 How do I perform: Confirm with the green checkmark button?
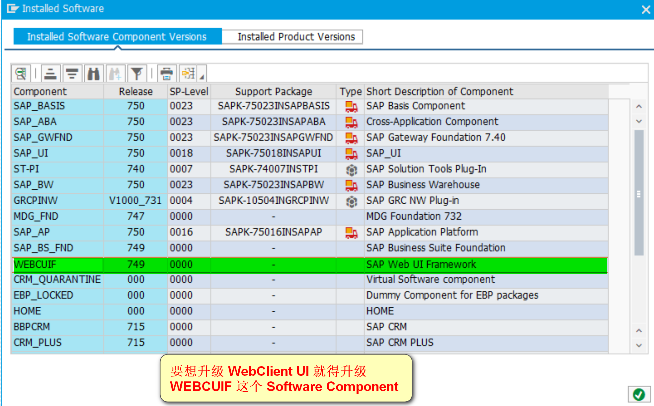tap(639, 394)
